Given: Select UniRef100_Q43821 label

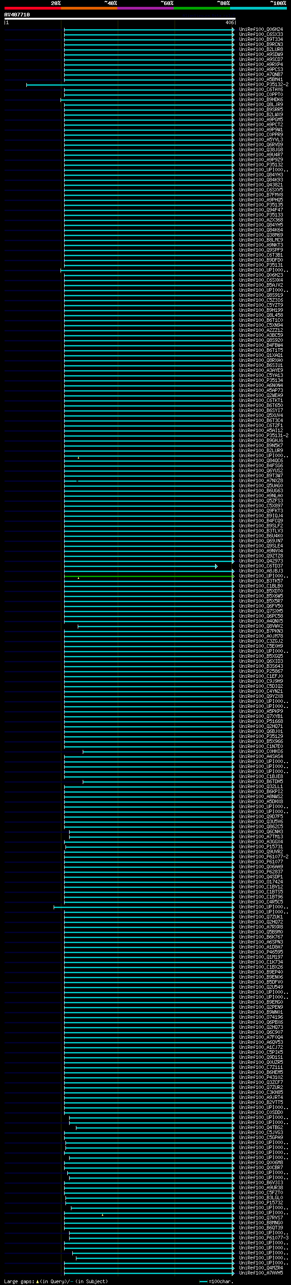Looking at the screenshot, I should click(x=261, y=185).
